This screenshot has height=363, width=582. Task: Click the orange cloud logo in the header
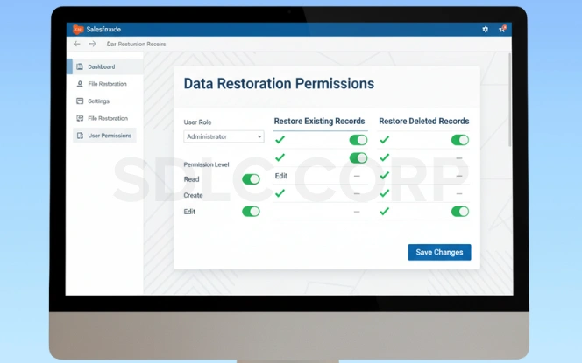[x=78, y=29]
